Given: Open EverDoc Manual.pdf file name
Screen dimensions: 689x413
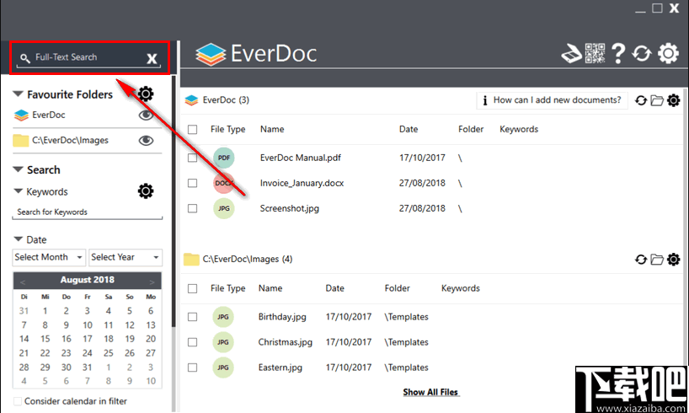Looking at the screenshot, I should click(301, 158).
